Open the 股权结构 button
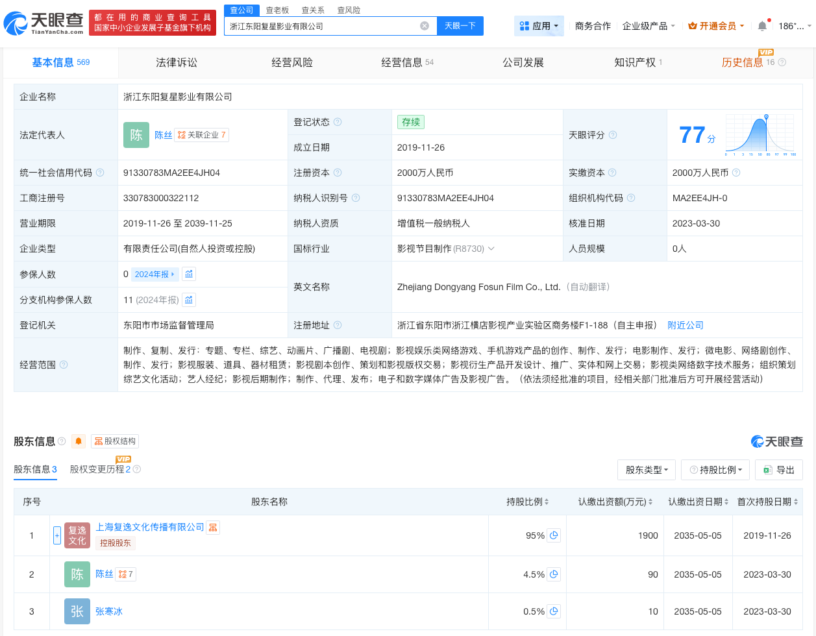816x636 pixels. (115, 441)
